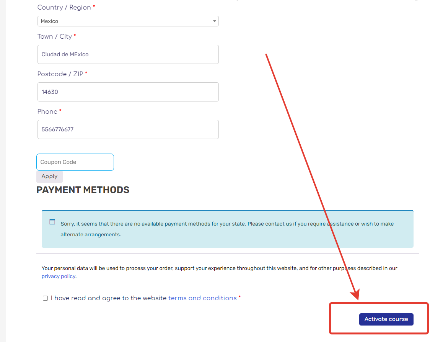
Task: Click the Town / City input field
Action: click(x=128, y=54)
